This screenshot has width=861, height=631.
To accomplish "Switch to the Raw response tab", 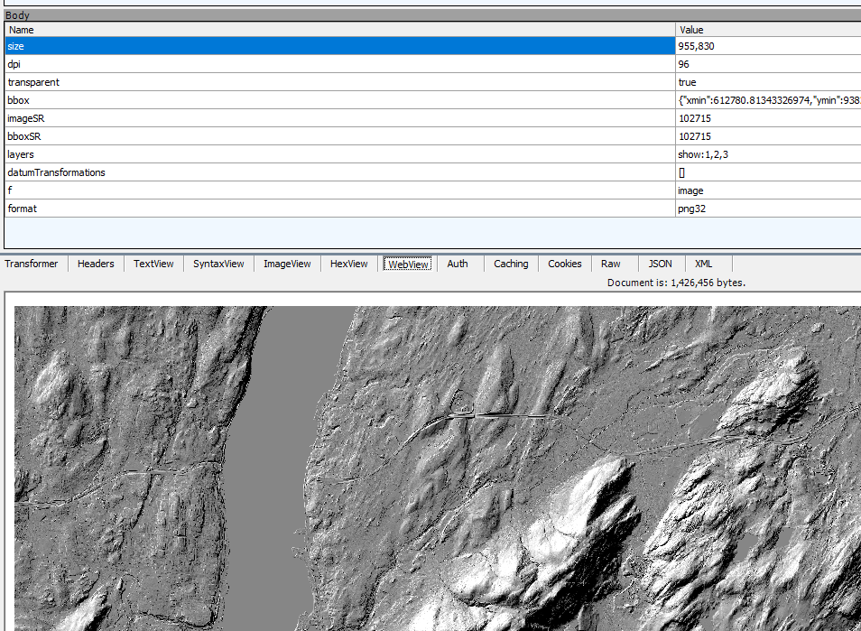I will (611, 264).
